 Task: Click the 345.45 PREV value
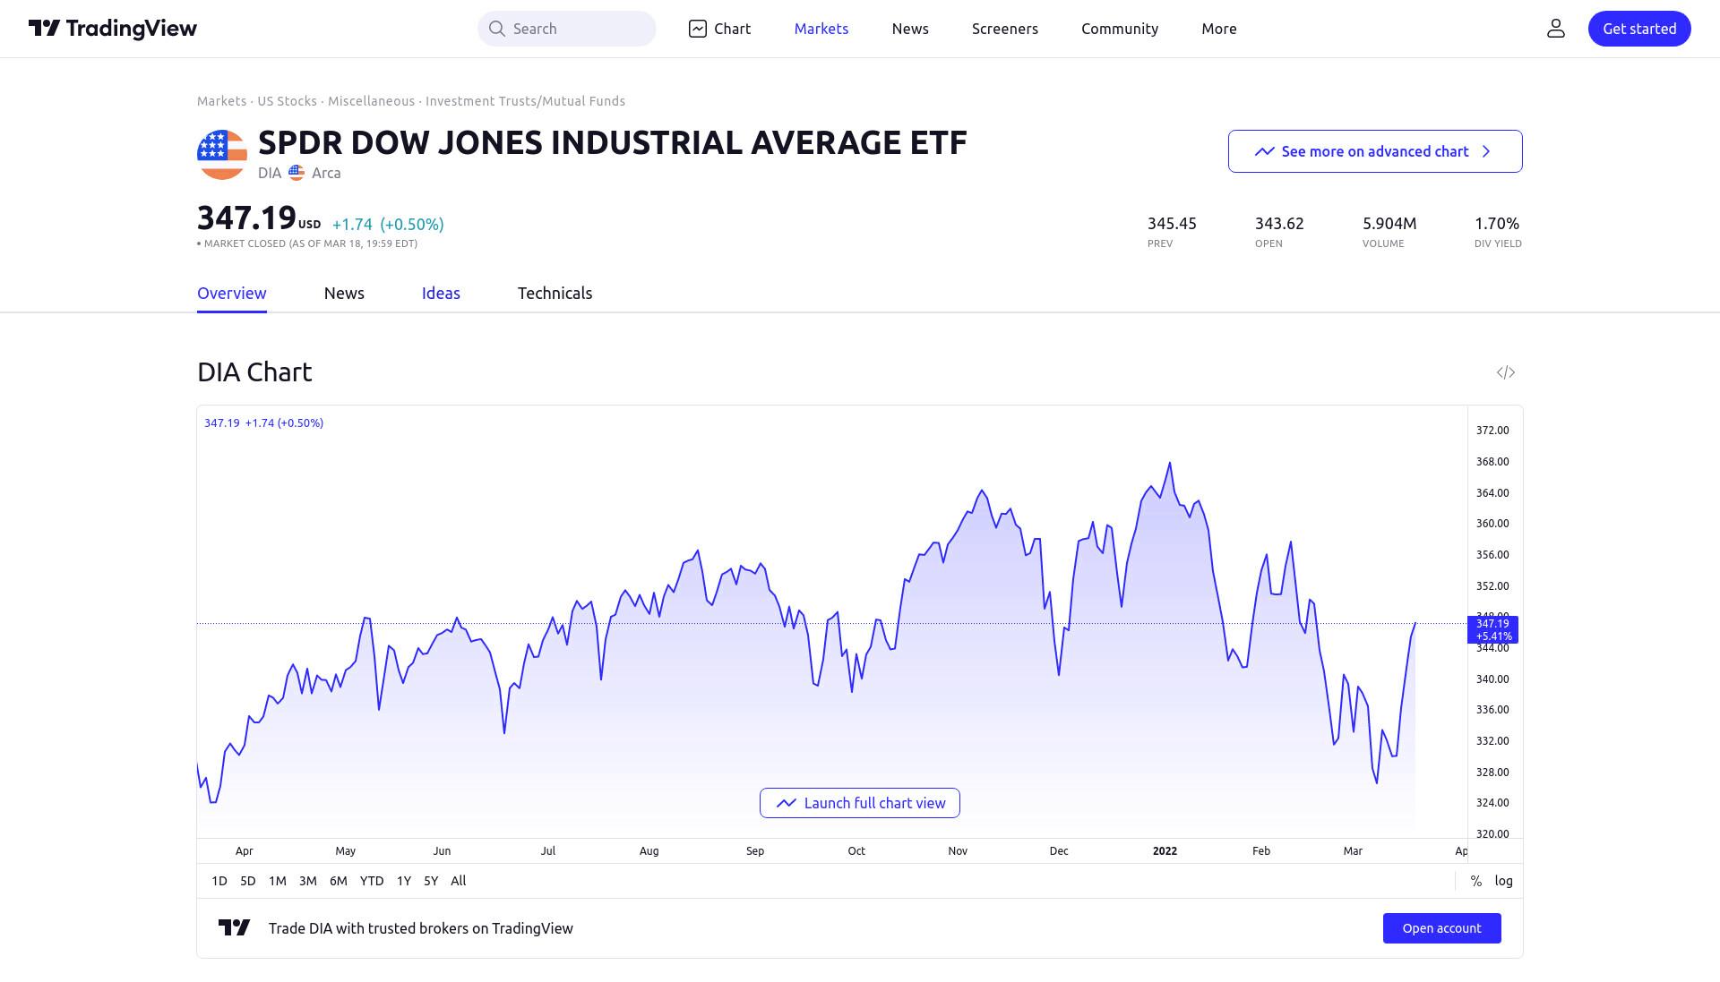pyautogui.click(x=1172, y=224)
